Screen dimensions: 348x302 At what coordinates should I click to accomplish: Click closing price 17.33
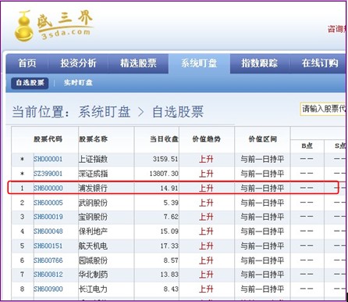169,246
